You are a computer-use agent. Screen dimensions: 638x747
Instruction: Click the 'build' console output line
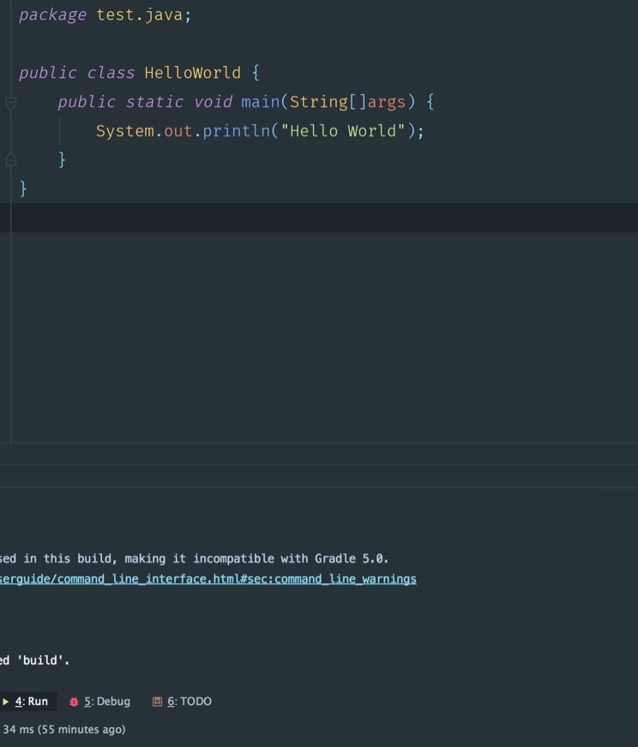(34, 660)
